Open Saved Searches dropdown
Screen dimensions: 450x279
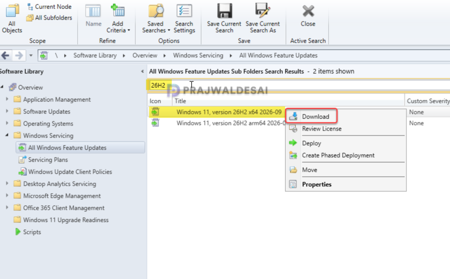(156, 18)
